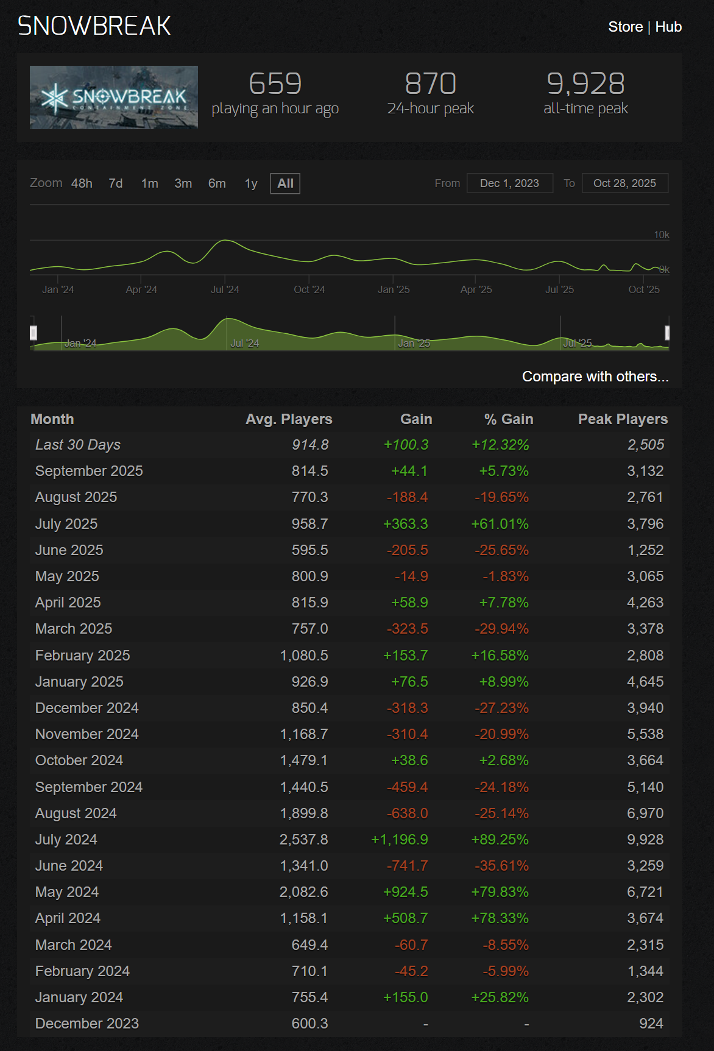Screen dimensions: 714x1051
Task: Click the January 2025 row label
Action: (x=79, y=682)
